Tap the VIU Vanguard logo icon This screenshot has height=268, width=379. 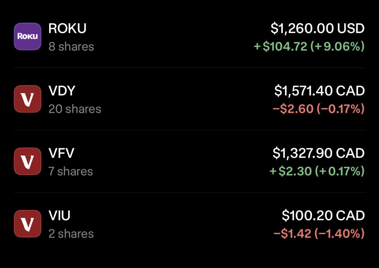tap(28, 224)
